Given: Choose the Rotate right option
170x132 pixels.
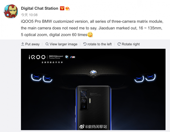Looking at the screenshot, I should pos(129,44).
